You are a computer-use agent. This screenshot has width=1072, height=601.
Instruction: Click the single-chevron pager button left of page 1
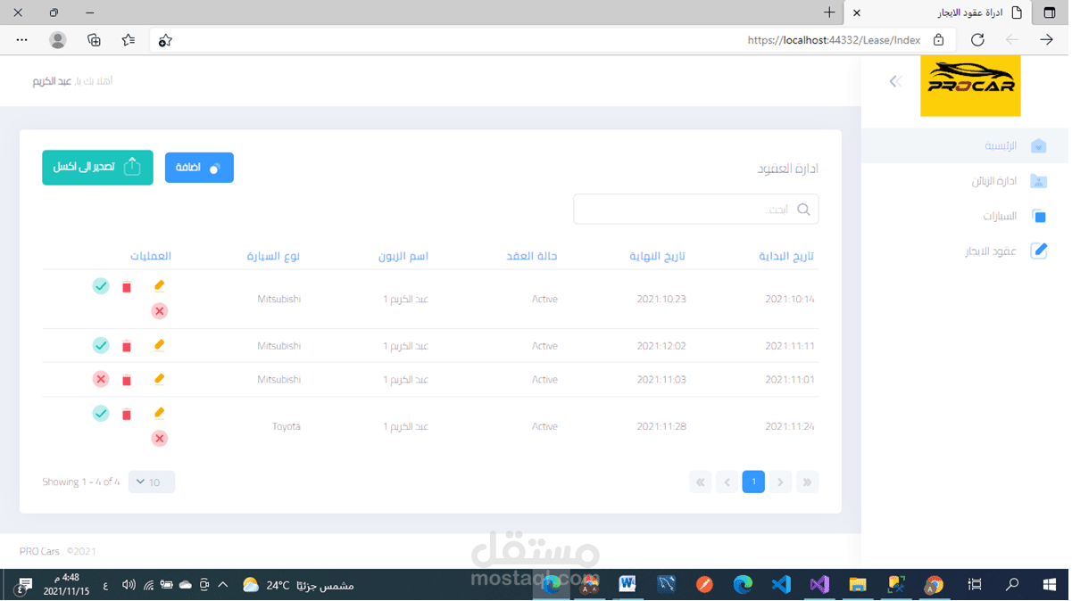click(727, 482)
